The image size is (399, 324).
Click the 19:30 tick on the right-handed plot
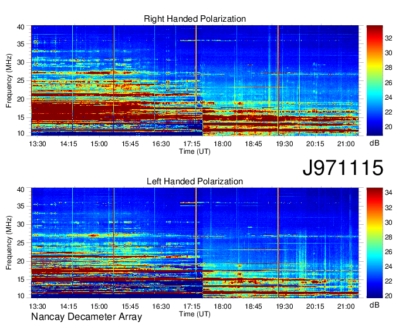285,144
